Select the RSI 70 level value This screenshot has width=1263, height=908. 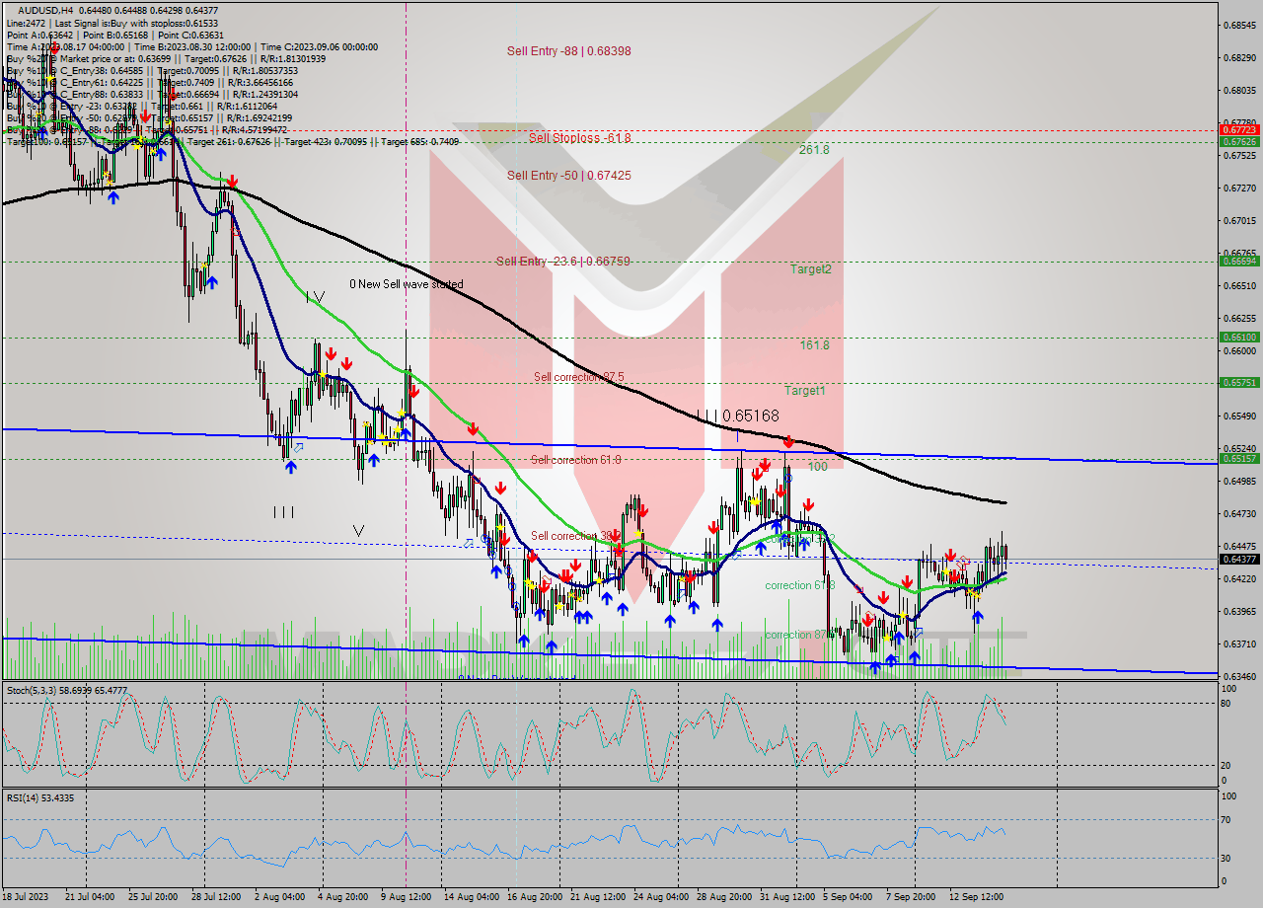pyautogui.click(x=1227, y=819)
